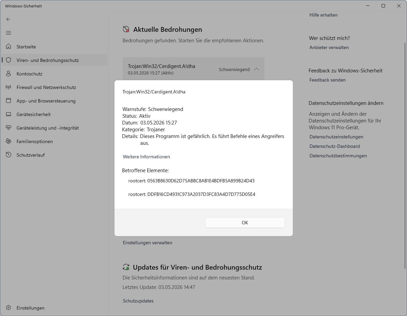Click the Viren- und Bedrohungsschutz shield icon

pos(8,60)
